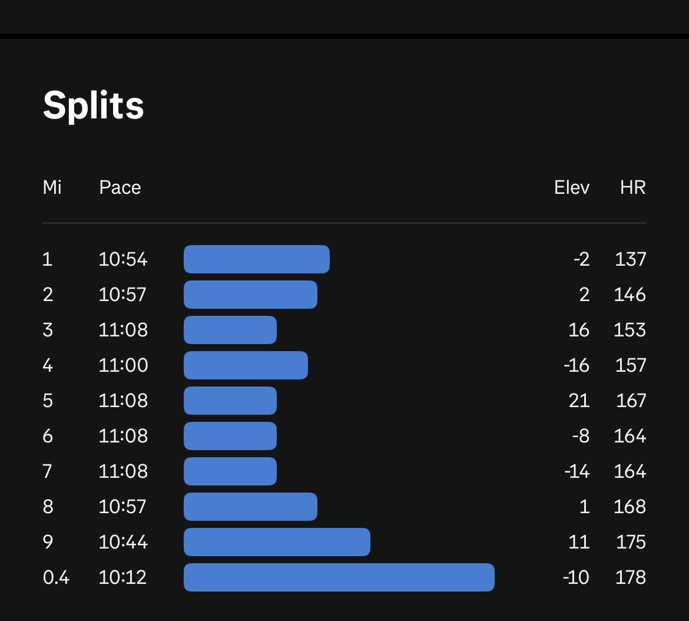Select the mile 9 blue pace bar
689x621 pixels.
coord(277,542)
